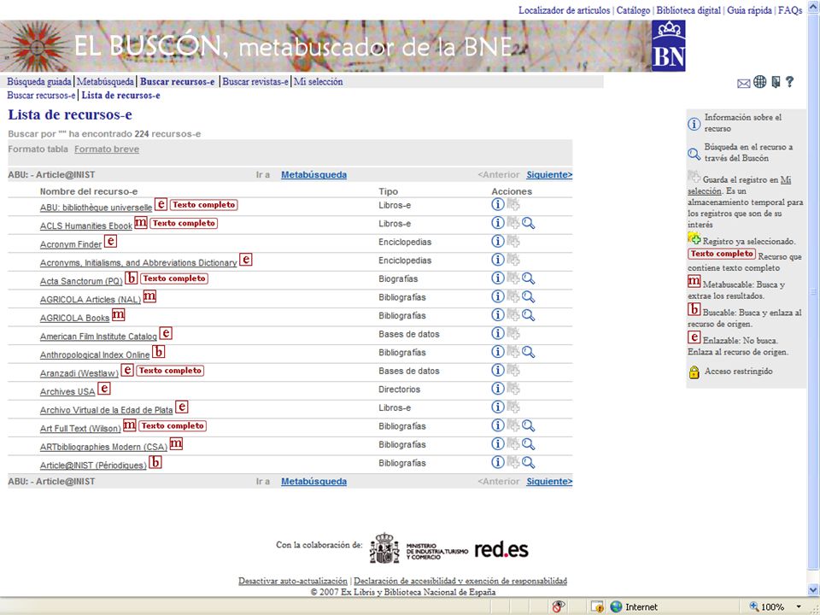Viewport: 820px width, 615px height.
Task: Open info icon for Aranzadi (Westlaw)
Action: 497,370
